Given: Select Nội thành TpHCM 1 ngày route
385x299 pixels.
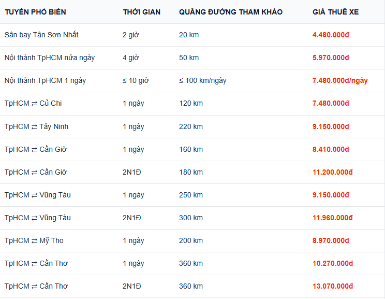Looking at the screenshot, I should click(x=45, y=80).
